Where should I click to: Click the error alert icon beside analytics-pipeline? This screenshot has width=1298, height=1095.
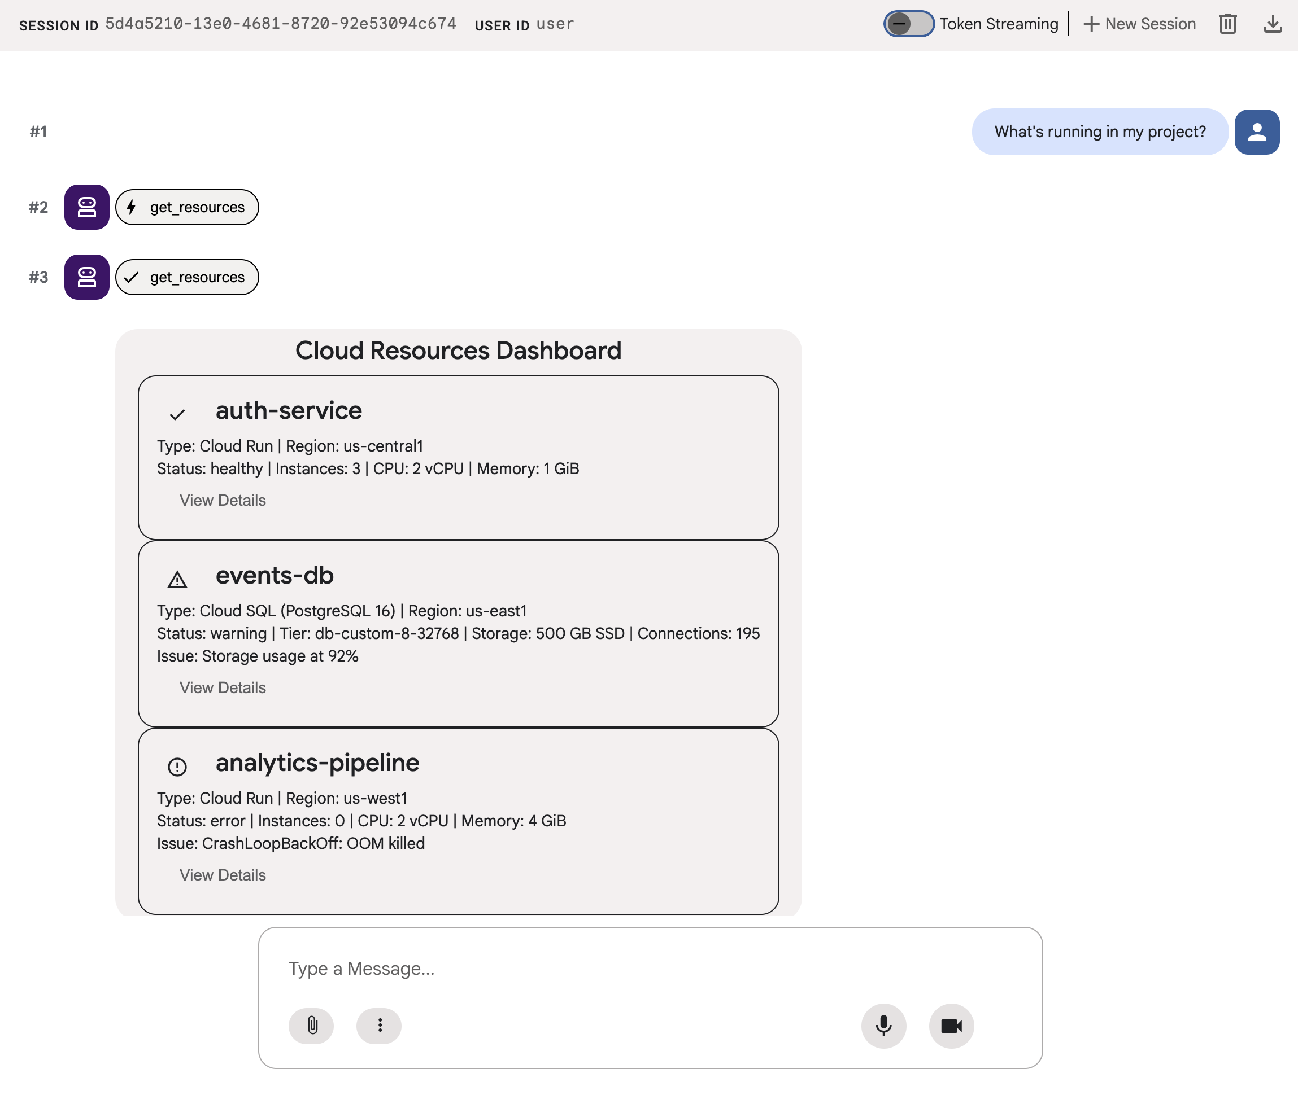coord(177,766)
